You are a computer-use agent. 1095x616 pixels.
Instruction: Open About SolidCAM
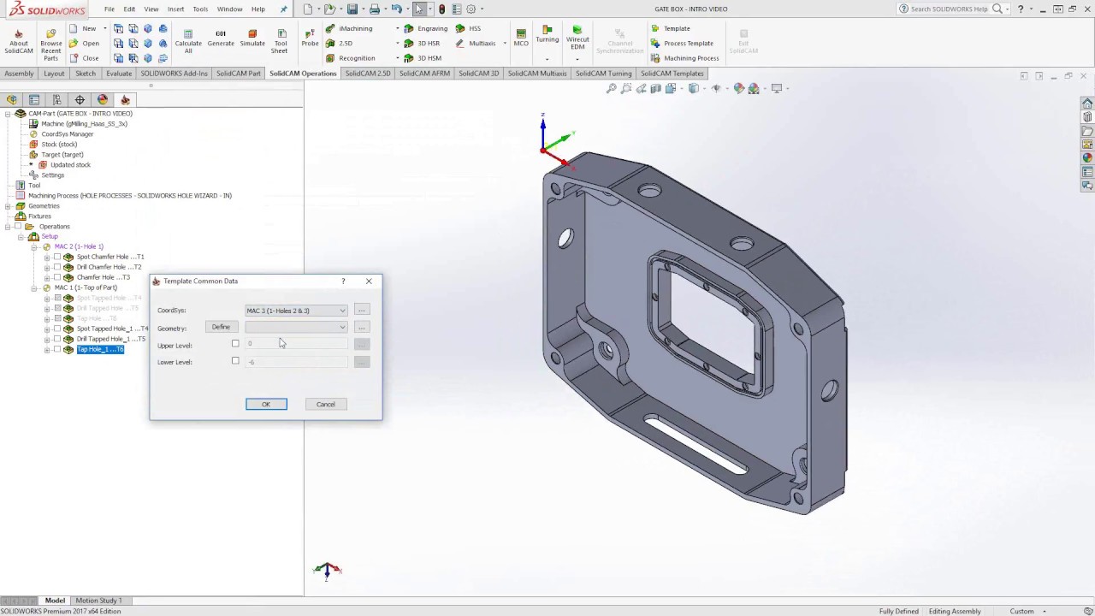(18, 42)
